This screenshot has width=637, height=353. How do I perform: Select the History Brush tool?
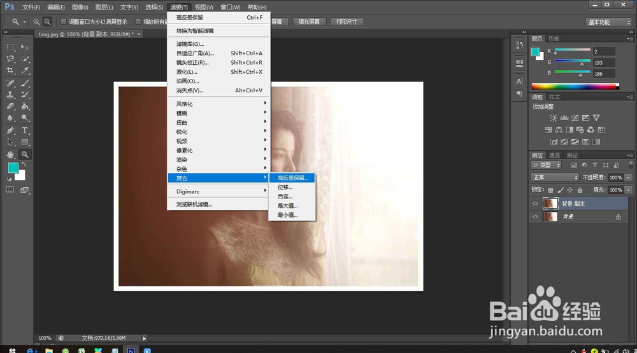(25, 95)
